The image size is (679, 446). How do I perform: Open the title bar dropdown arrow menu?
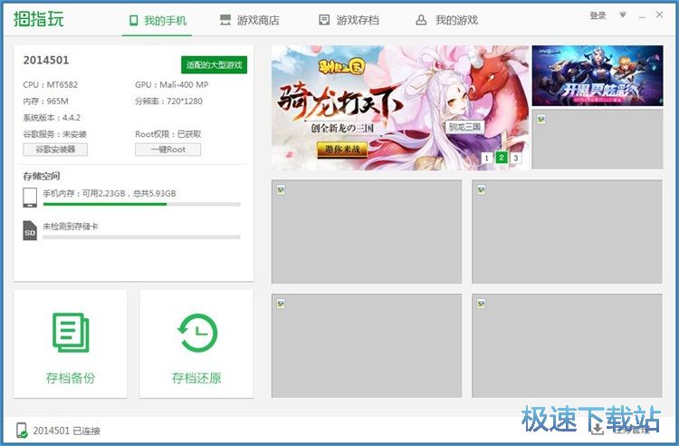[623, 15]
